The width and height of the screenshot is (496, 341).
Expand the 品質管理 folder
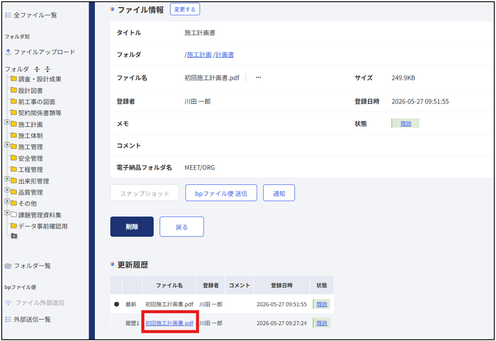(7, 190)
